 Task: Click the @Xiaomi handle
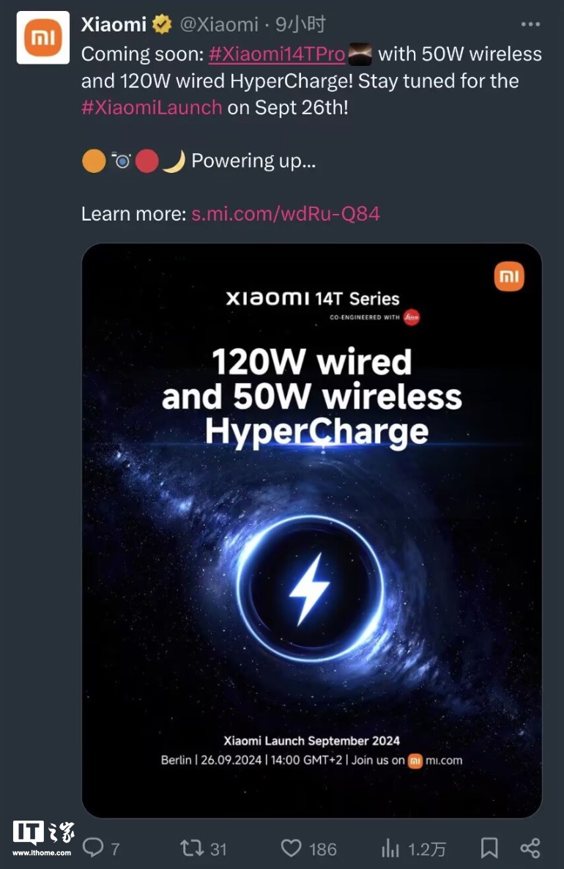pos(219,24)
